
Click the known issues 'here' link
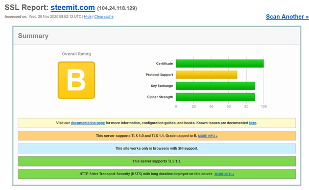252,123
